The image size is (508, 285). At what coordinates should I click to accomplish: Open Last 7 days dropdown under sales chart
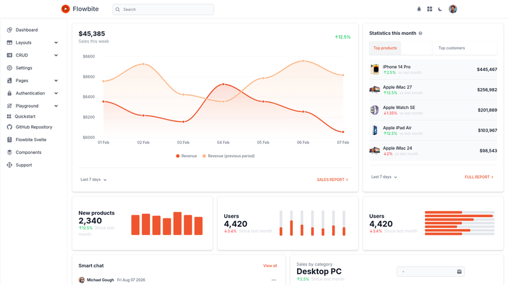93,179
